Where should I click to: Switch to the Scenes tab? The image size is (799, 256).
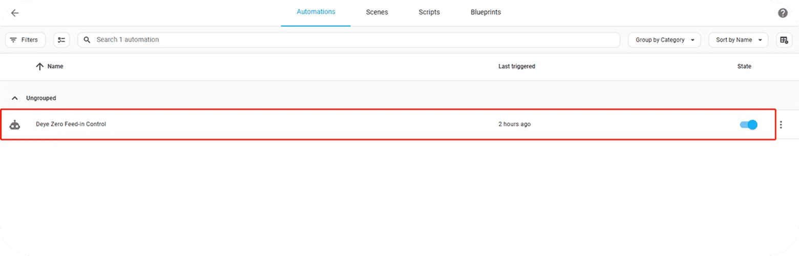click(377, 12)
